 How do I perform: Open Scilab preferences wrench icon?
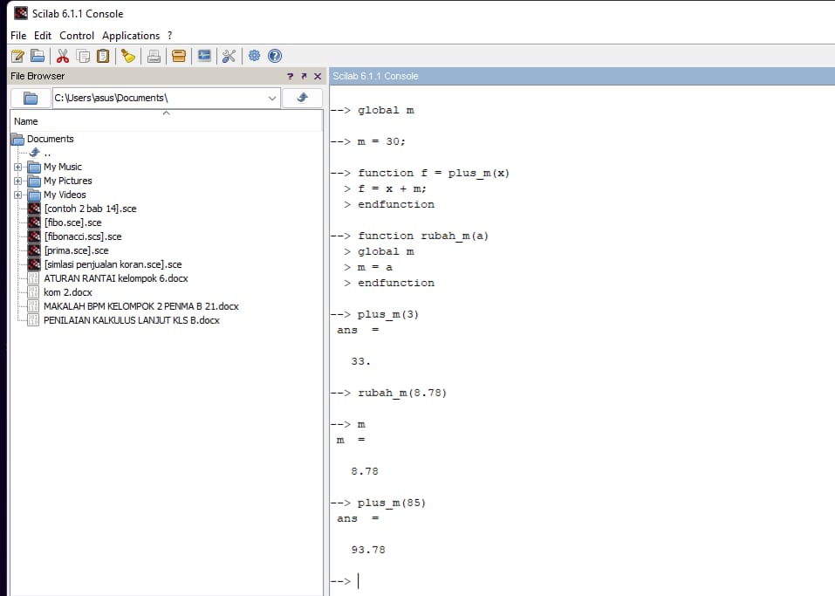pyautogui.click(x=229, y=56)
